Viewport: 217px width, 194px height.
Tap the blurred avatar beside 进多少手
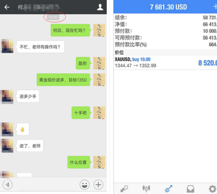coord(7,97)
